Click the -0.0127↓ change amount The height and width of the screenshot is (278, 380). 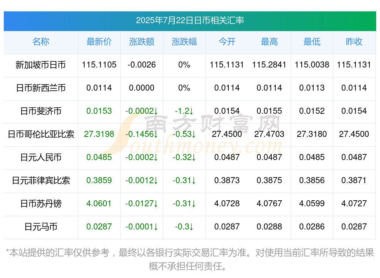(142, 204)
